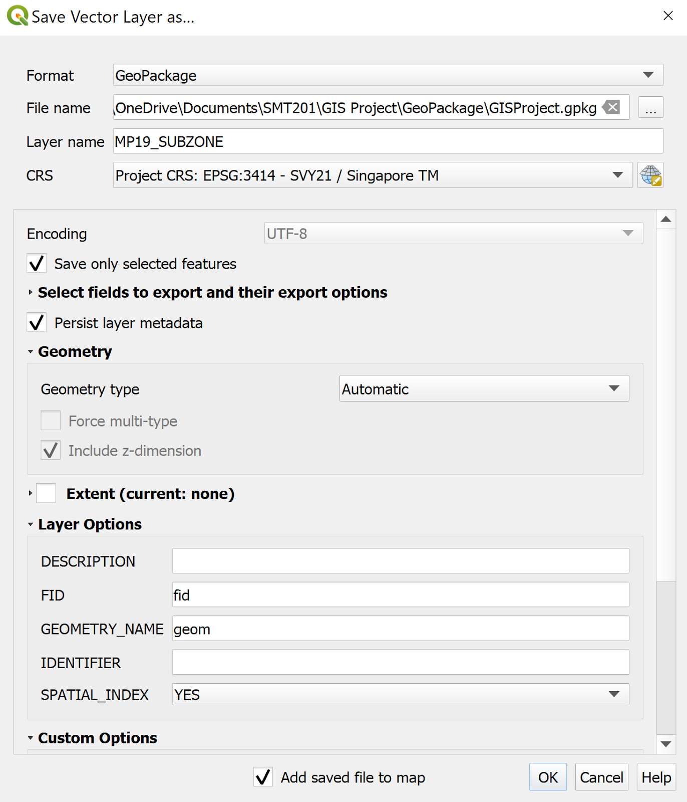The width and height of the screenshot is (687, 802).
Task: Open the Format dropdown showing GeoPackage
Action: [x=388, y=75]
